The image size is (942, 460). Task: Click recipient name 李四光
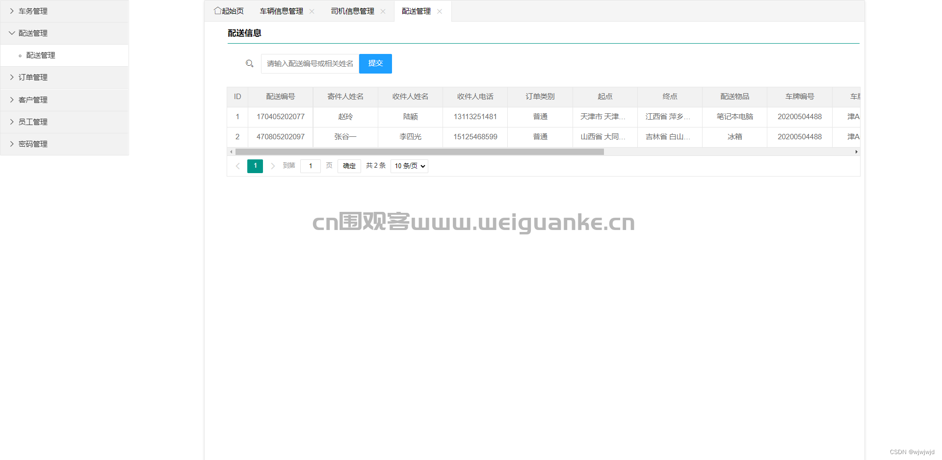(411, 137)
